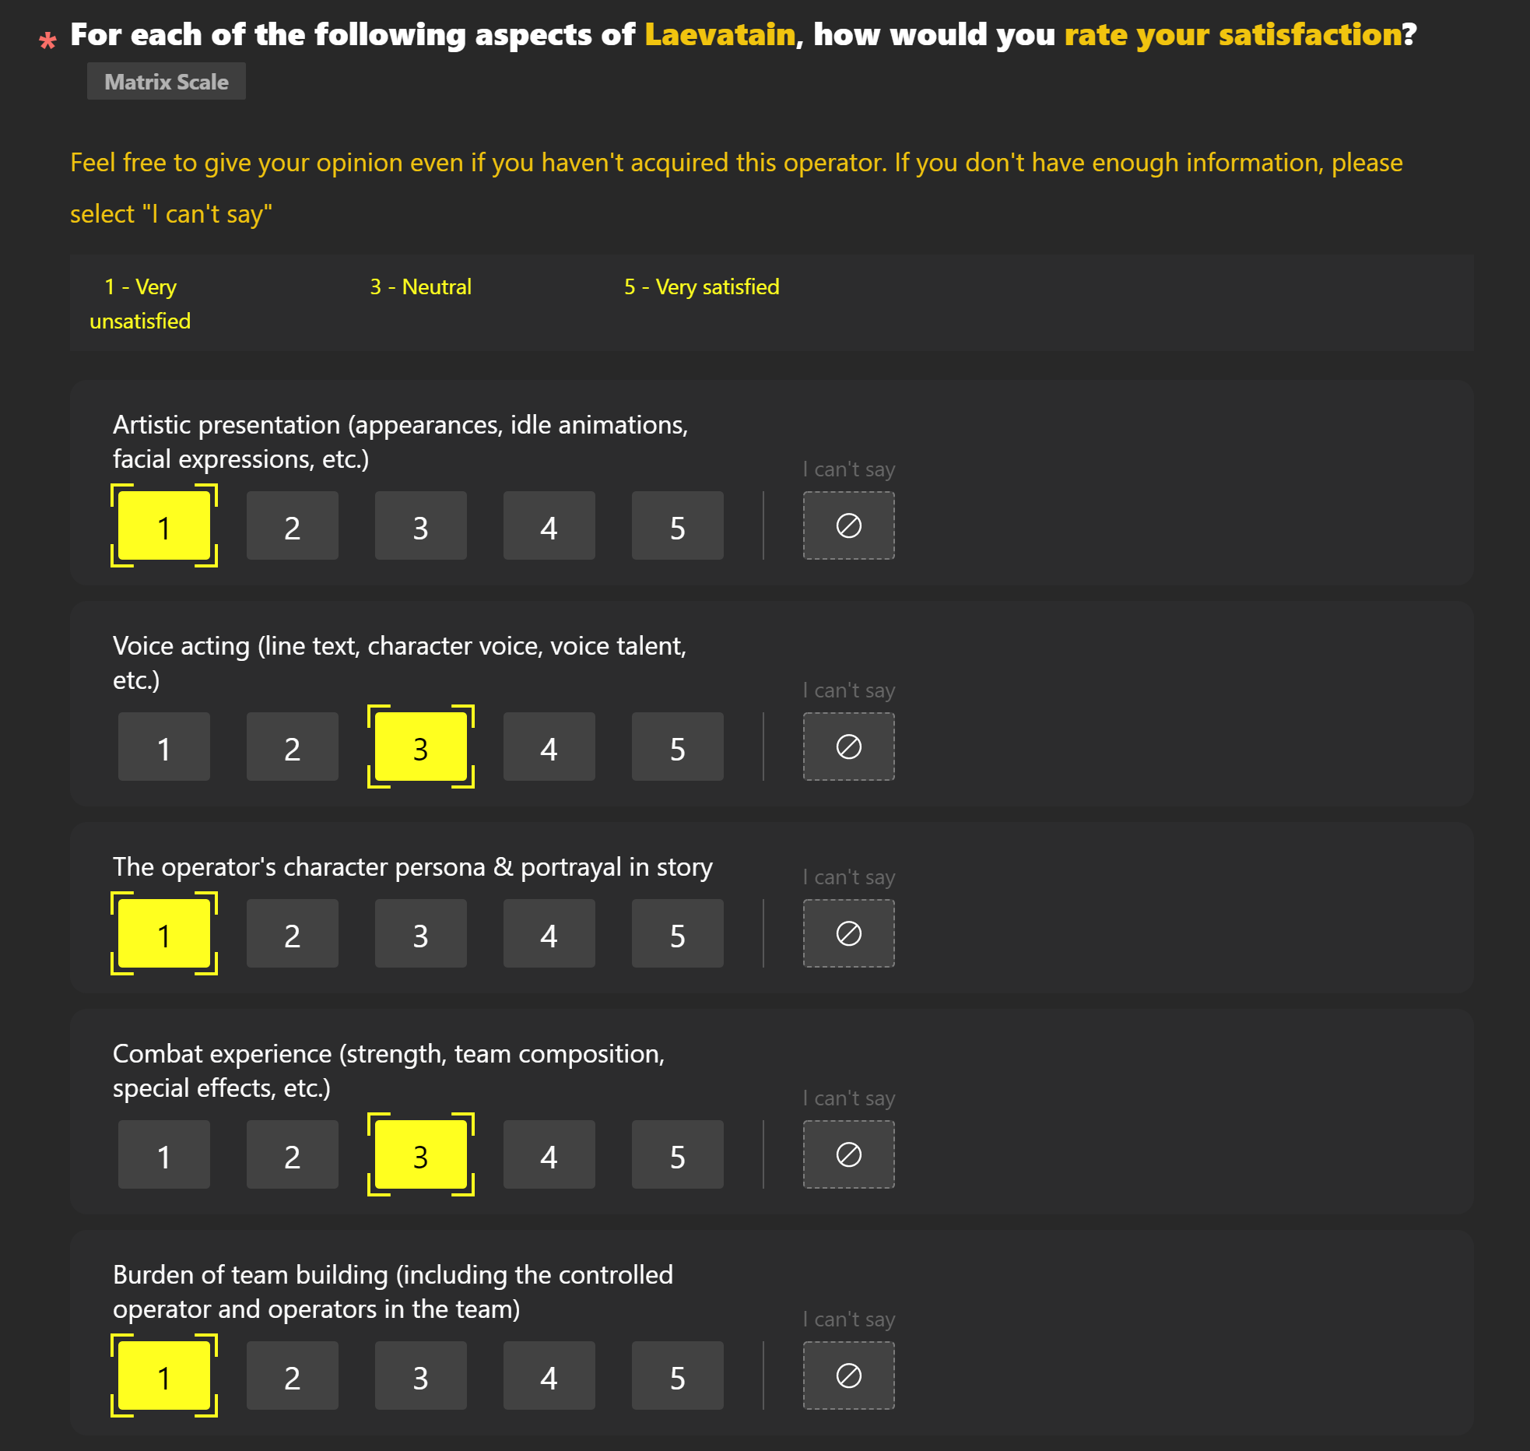Viewport: 1530px width, 1451px height.
Task: Set Combat experience rating to 5
Action: tap(677, 1154)
